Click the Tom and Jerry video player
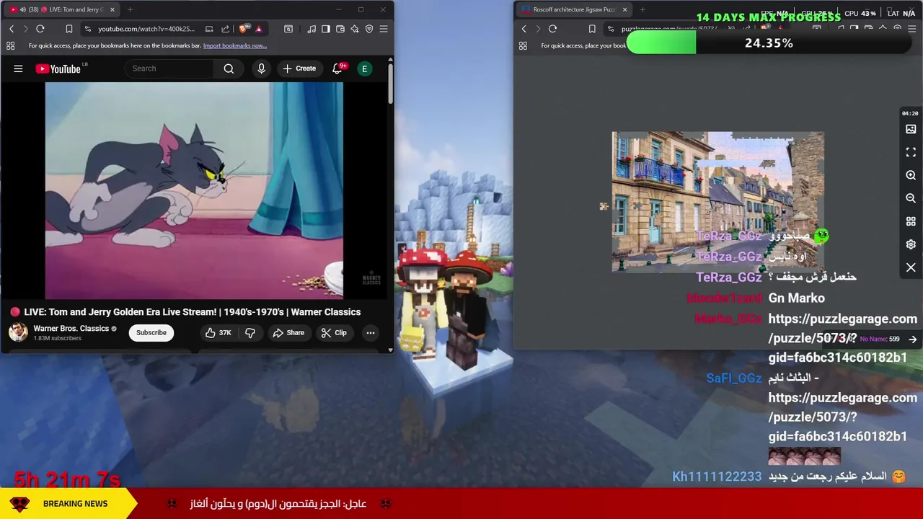The height and width of the screenshot is (519, 923). [194, 190]
